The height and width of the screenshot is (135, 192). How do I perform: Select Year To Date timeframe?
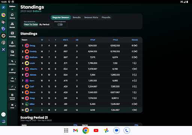31,24
